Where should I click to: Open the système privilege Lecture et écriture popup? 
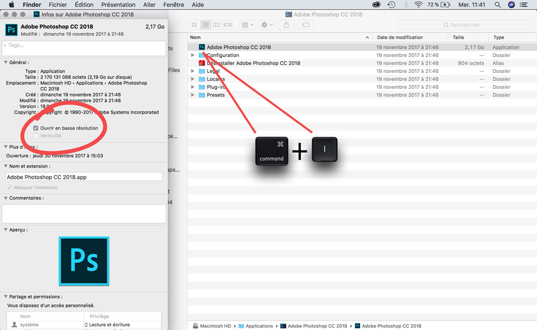coord(107,325)
